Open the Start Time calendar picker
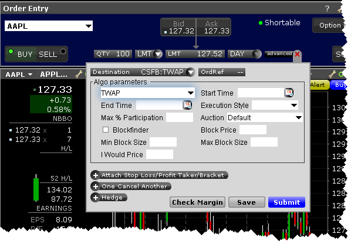Viewport: 351px width, 244px height. [289, 93]
